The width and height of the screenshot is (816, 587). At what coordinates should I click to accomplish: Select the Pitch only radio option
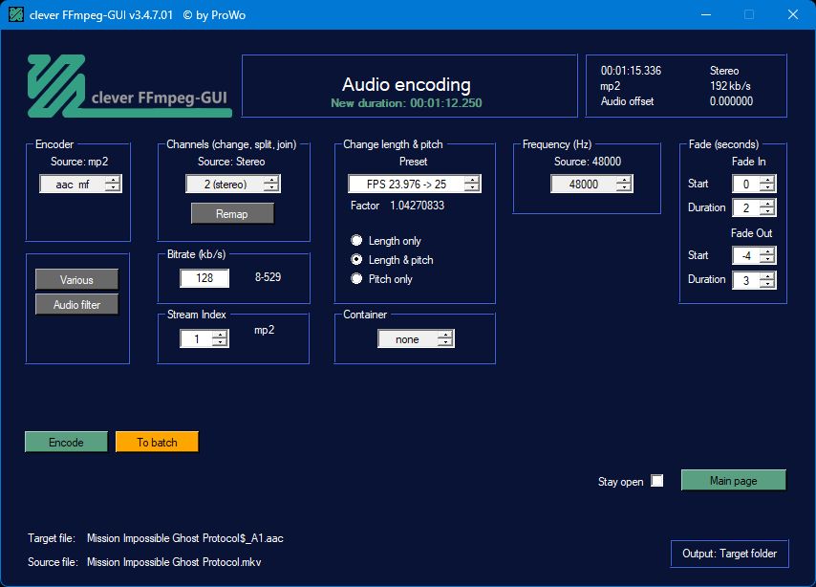(x=356, y=278)
